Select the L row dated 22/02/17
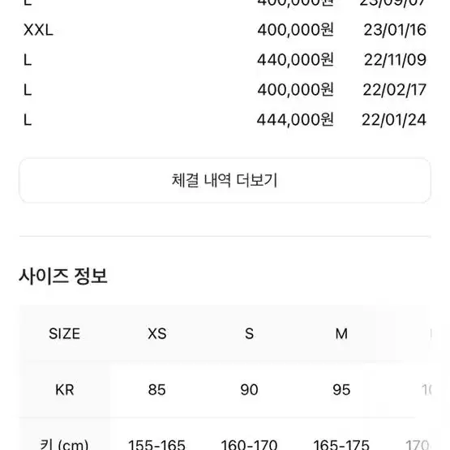The image size is (450, 450). (225, 90)
